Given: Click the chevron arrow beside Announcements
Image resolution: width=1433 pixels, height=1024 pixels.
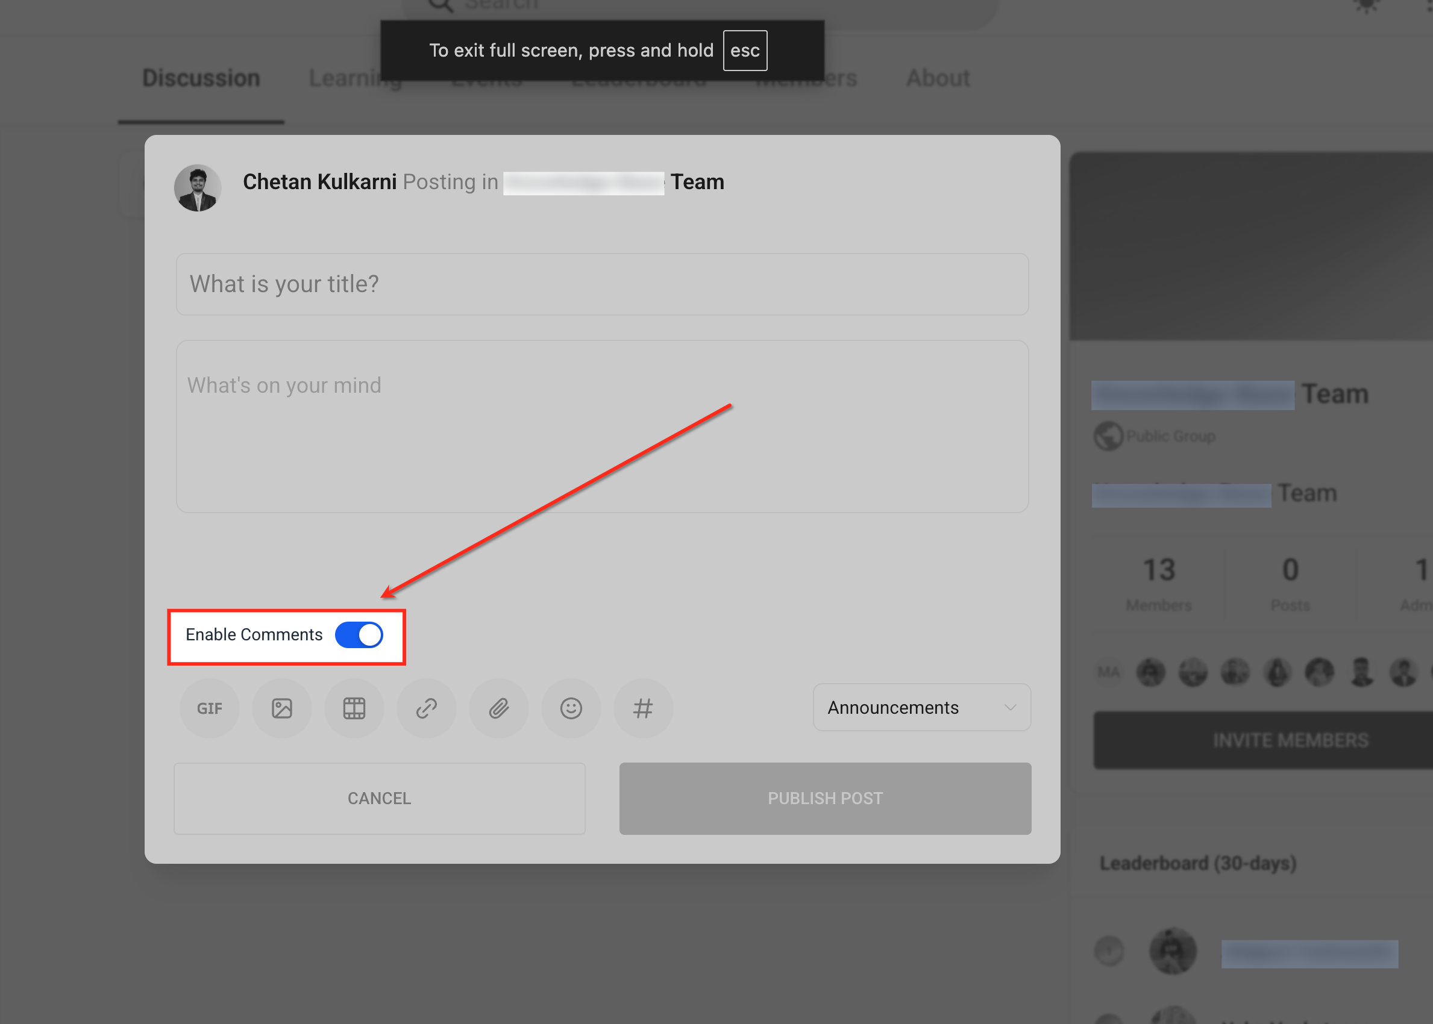Looking at the screenshot, I should pyautogui.click(x=1010, y=708).
